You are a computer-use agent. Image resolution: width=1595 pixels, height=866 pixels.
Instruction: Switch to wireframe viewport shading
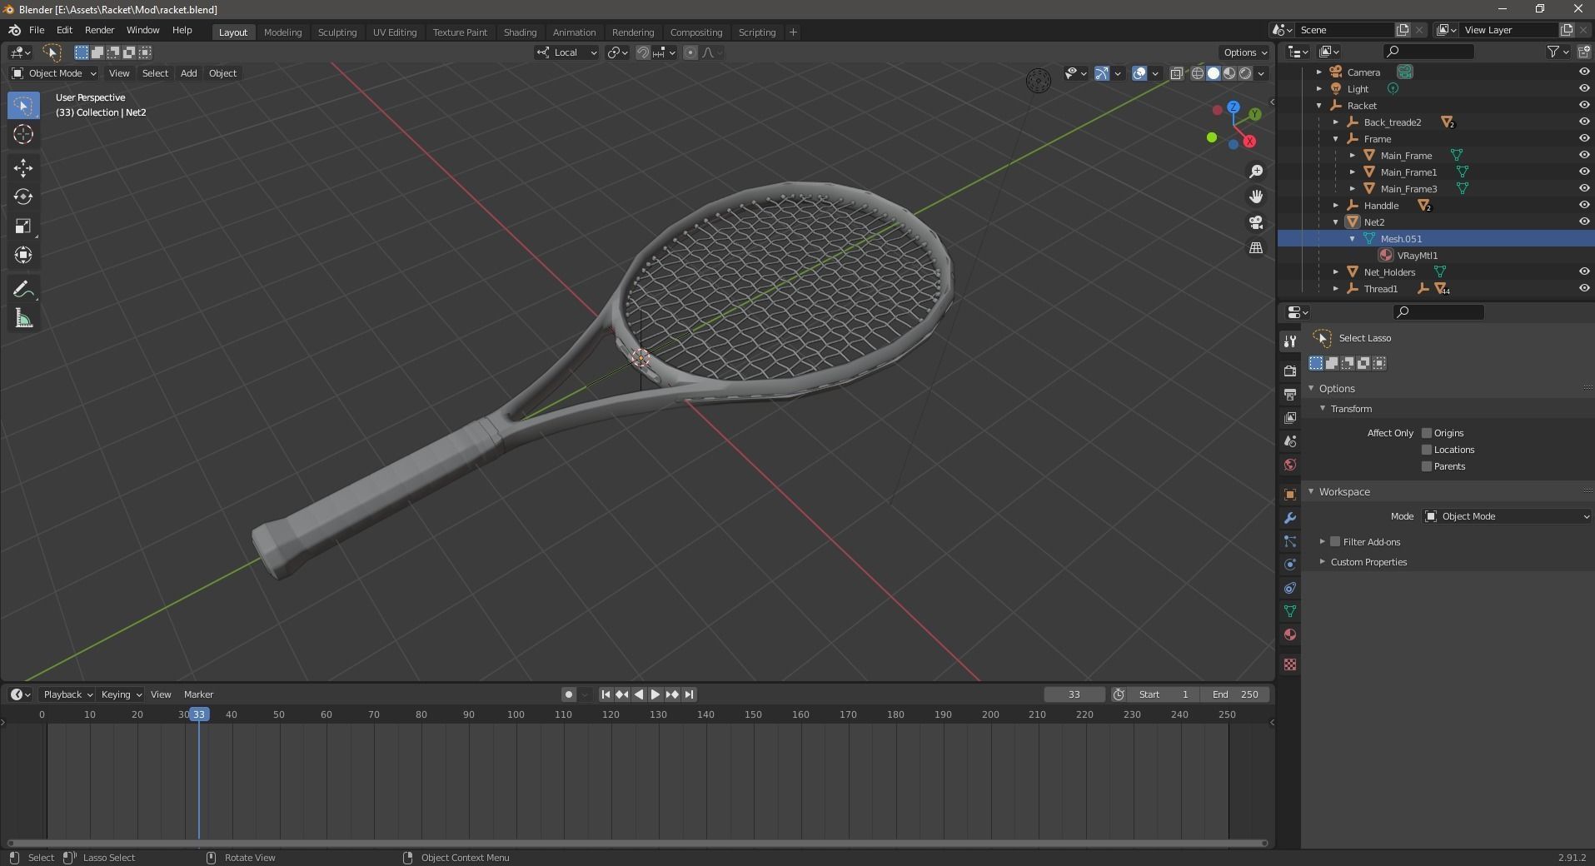(1198, 73)
